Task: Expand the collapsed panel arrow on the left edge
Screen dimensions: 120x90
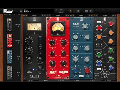Action: tap(1, 48)
